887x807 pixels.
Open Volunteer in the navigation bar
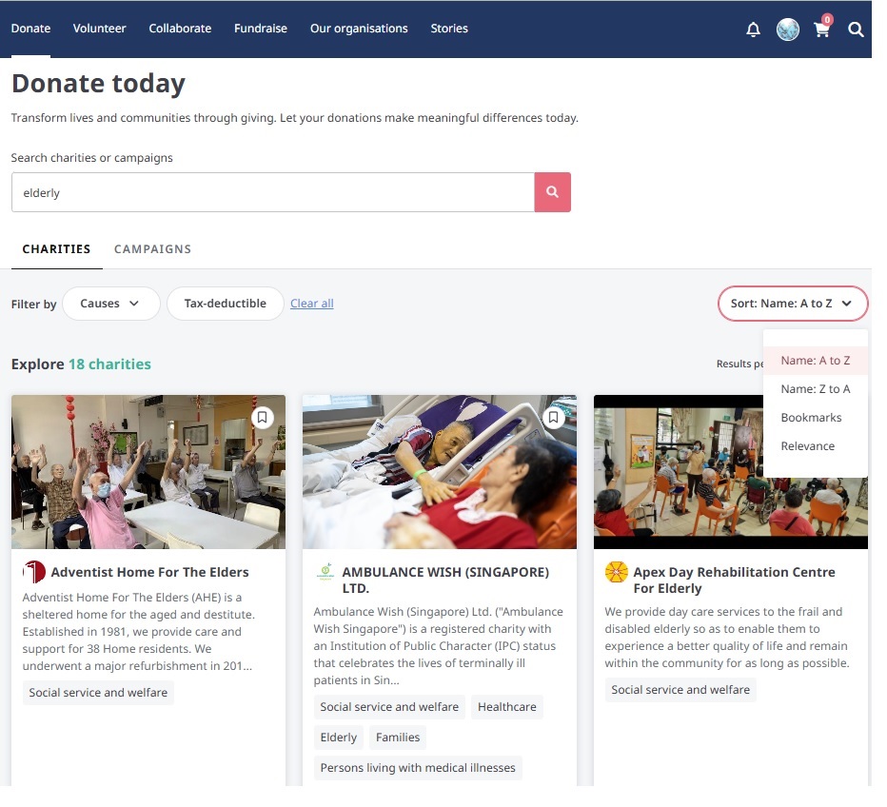click(100, 29)
